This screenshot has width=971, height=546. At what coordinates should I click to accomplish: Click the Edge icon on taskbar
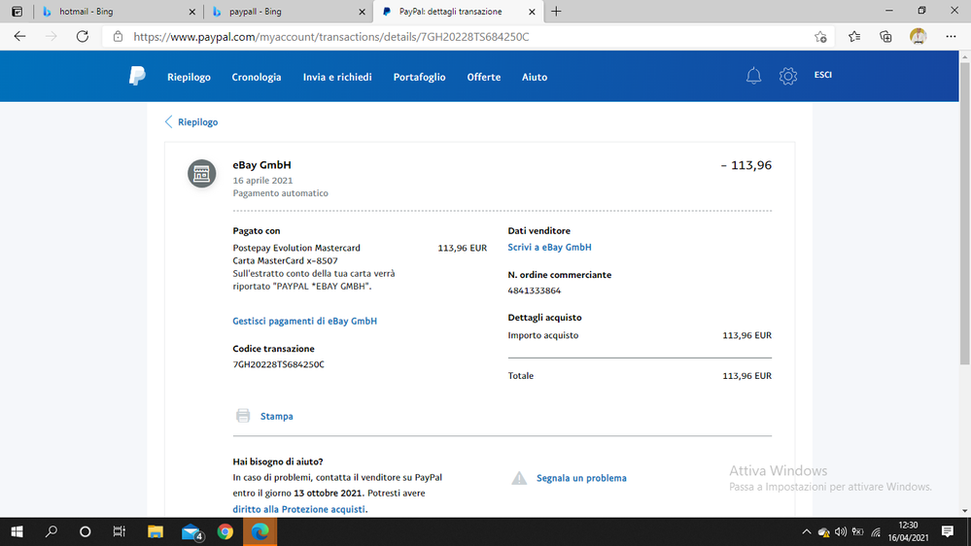(x=260, y=531)
